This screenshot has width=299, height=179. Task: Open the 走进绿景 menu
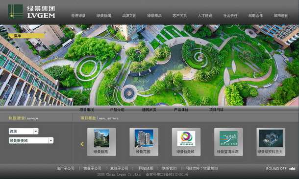(x=78, y=16)
